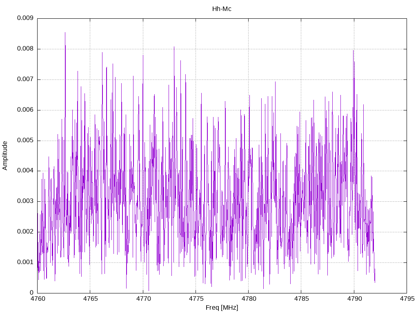Click the x-axis tick label 4770
Image resolution: width=418 pixels, height=313 pixels.
point(143,299)
